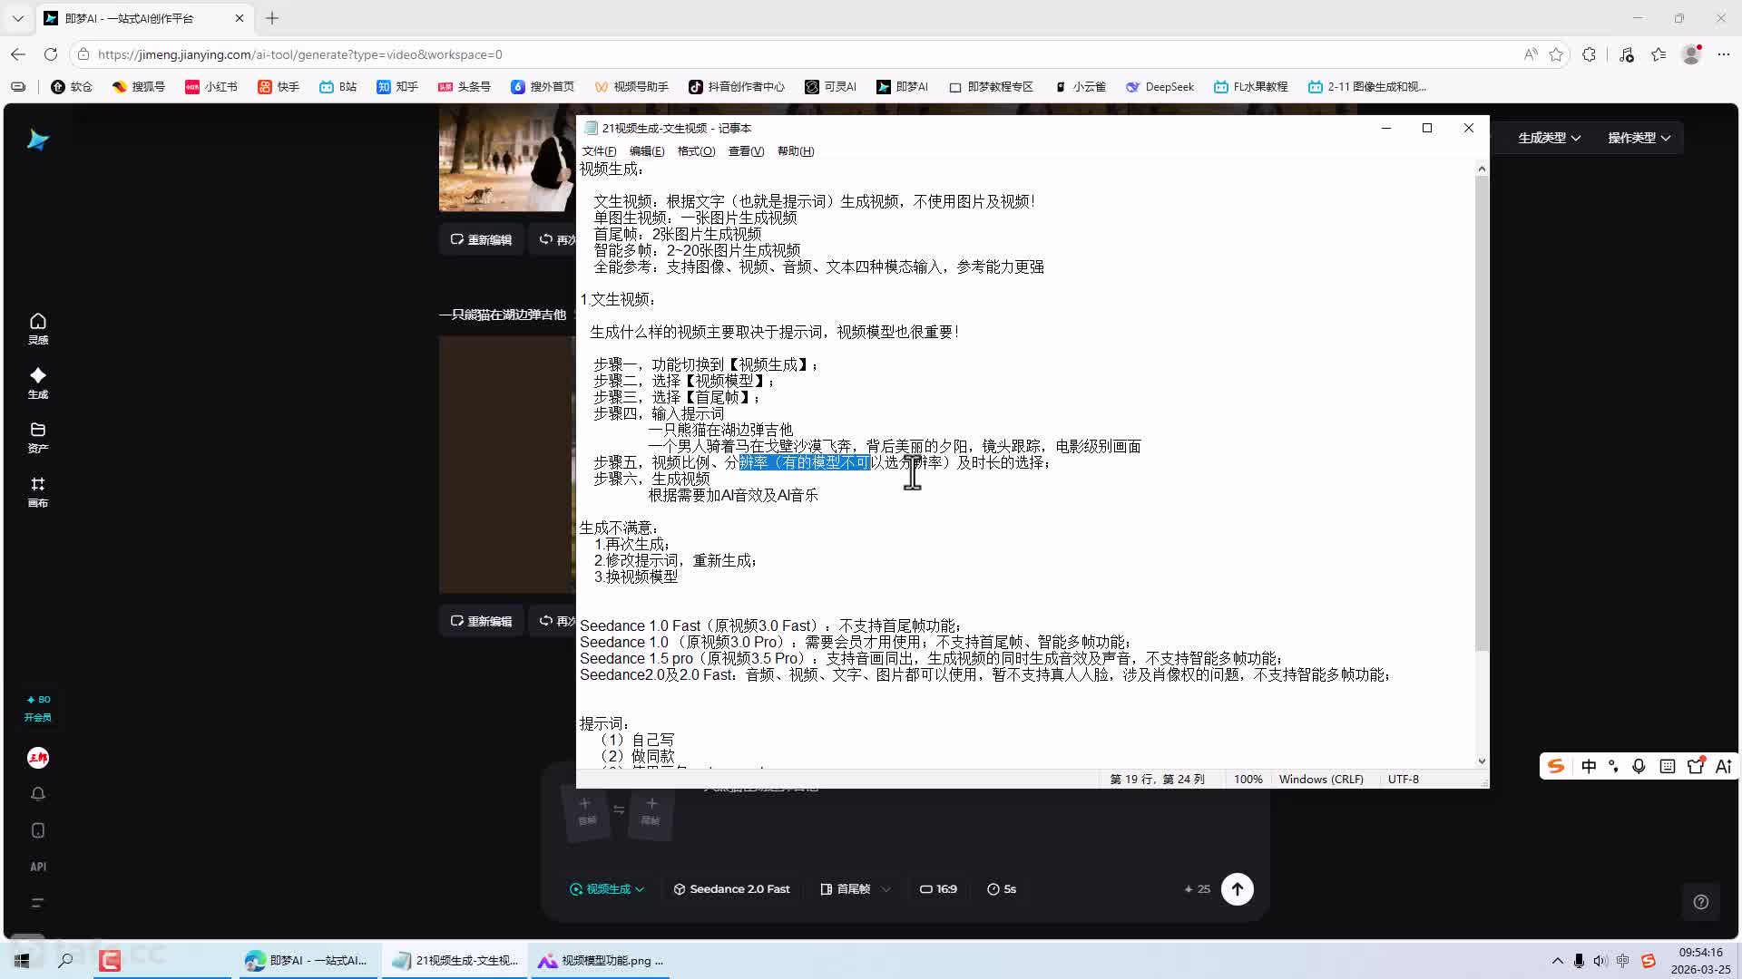Open Notepad's 编辑(E) menu

click(x=647, y=151)
